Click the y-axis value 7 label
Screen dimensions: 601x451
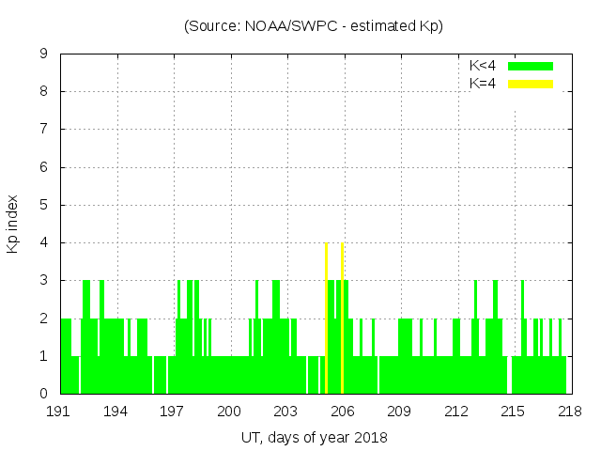(x=44, y=129)
